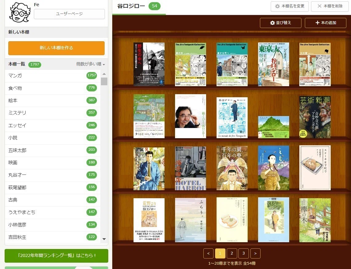Viewport: 351px width, 269px height.
Task: Select the ミステリ shelf
Action: (x=53, y=113)
